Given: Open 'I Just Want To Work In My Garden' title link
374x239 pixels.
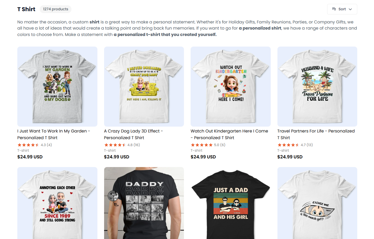Looking at the screenshot, I should click(x=54, y=134).
